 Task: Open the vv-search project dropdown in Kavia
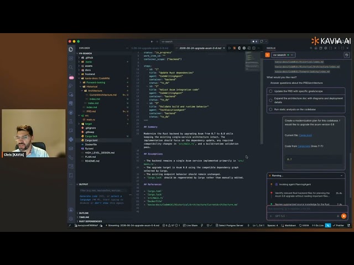tap(283, 55)
